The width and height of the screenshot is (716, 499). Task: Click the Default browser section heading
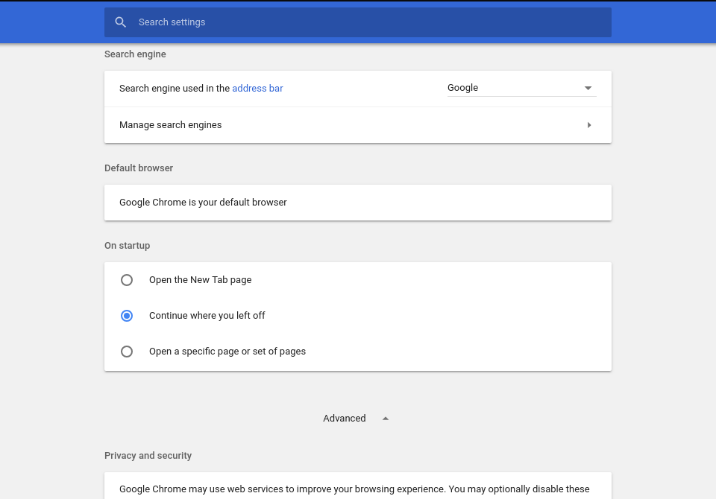[x=139, y=168]
